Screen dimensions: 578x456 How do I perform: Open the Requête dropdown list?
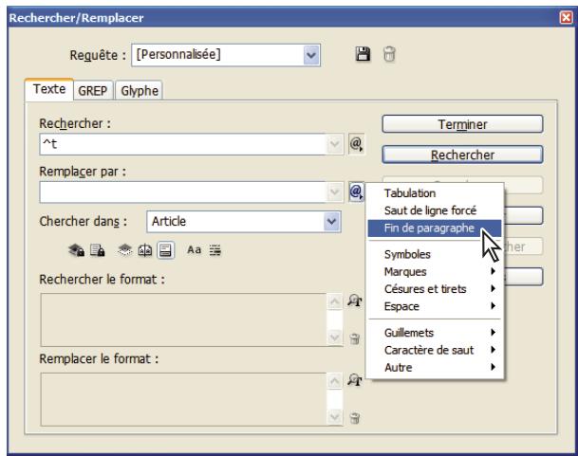pyautogui.click(x=311, y=55)
